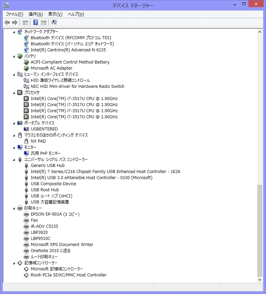The height and width of the screenshot is (294, 266).
Task: Click the icon next to USBENTERED
Action: point(26,129)
